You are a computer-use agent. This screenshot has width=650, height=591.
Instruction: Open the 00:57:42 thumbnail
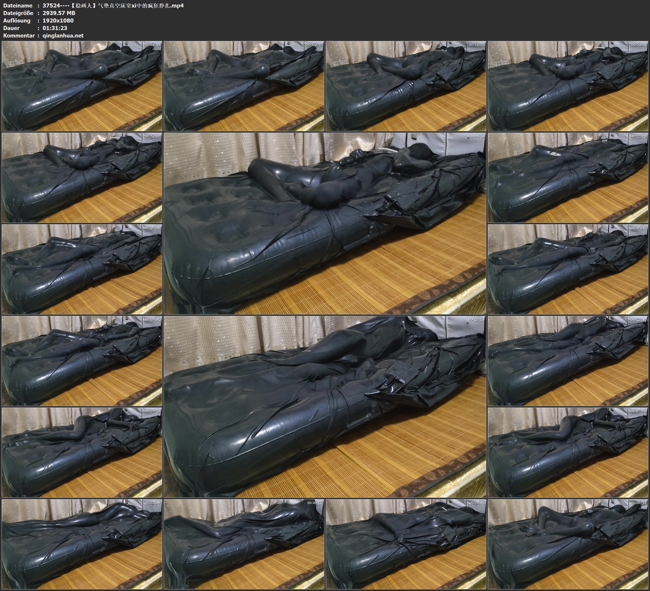(568, 361)
